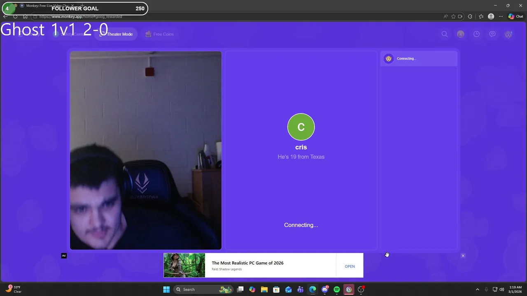Open Microsoft Teams from the taskbar
This screenshot has width=527, height=296.
tap(301, 289)
